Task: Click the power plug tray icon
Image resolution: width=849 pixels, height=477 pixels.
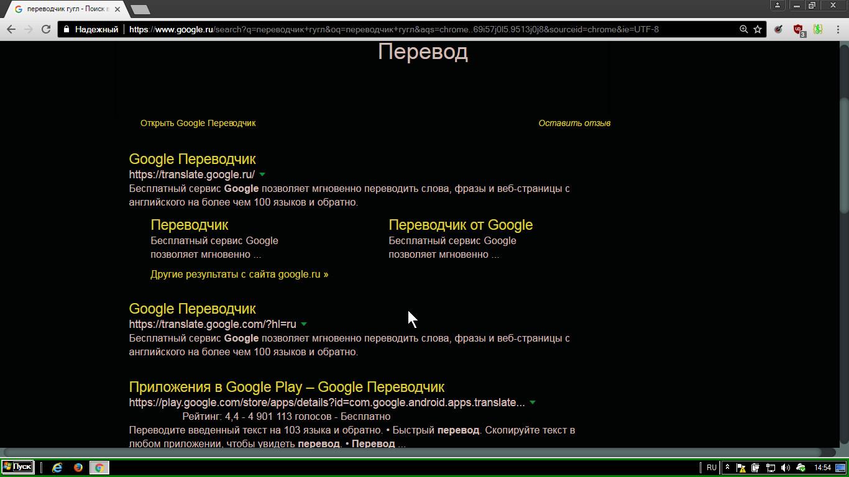Action: pos(756,468)
